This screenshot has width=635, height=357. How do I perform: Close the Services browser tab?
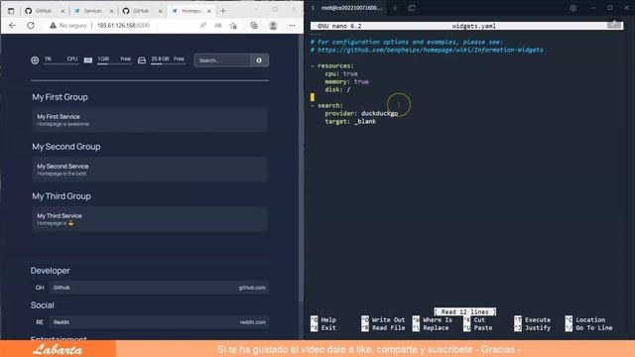(112, 11)
